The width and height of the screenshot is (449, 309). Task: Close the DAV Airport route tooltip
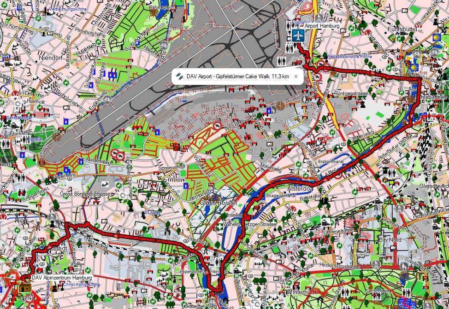(296, 76)
